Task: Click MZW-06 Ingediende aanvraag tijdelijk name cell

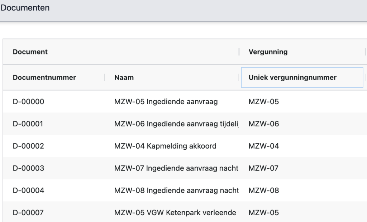Action: coord(176,124)
